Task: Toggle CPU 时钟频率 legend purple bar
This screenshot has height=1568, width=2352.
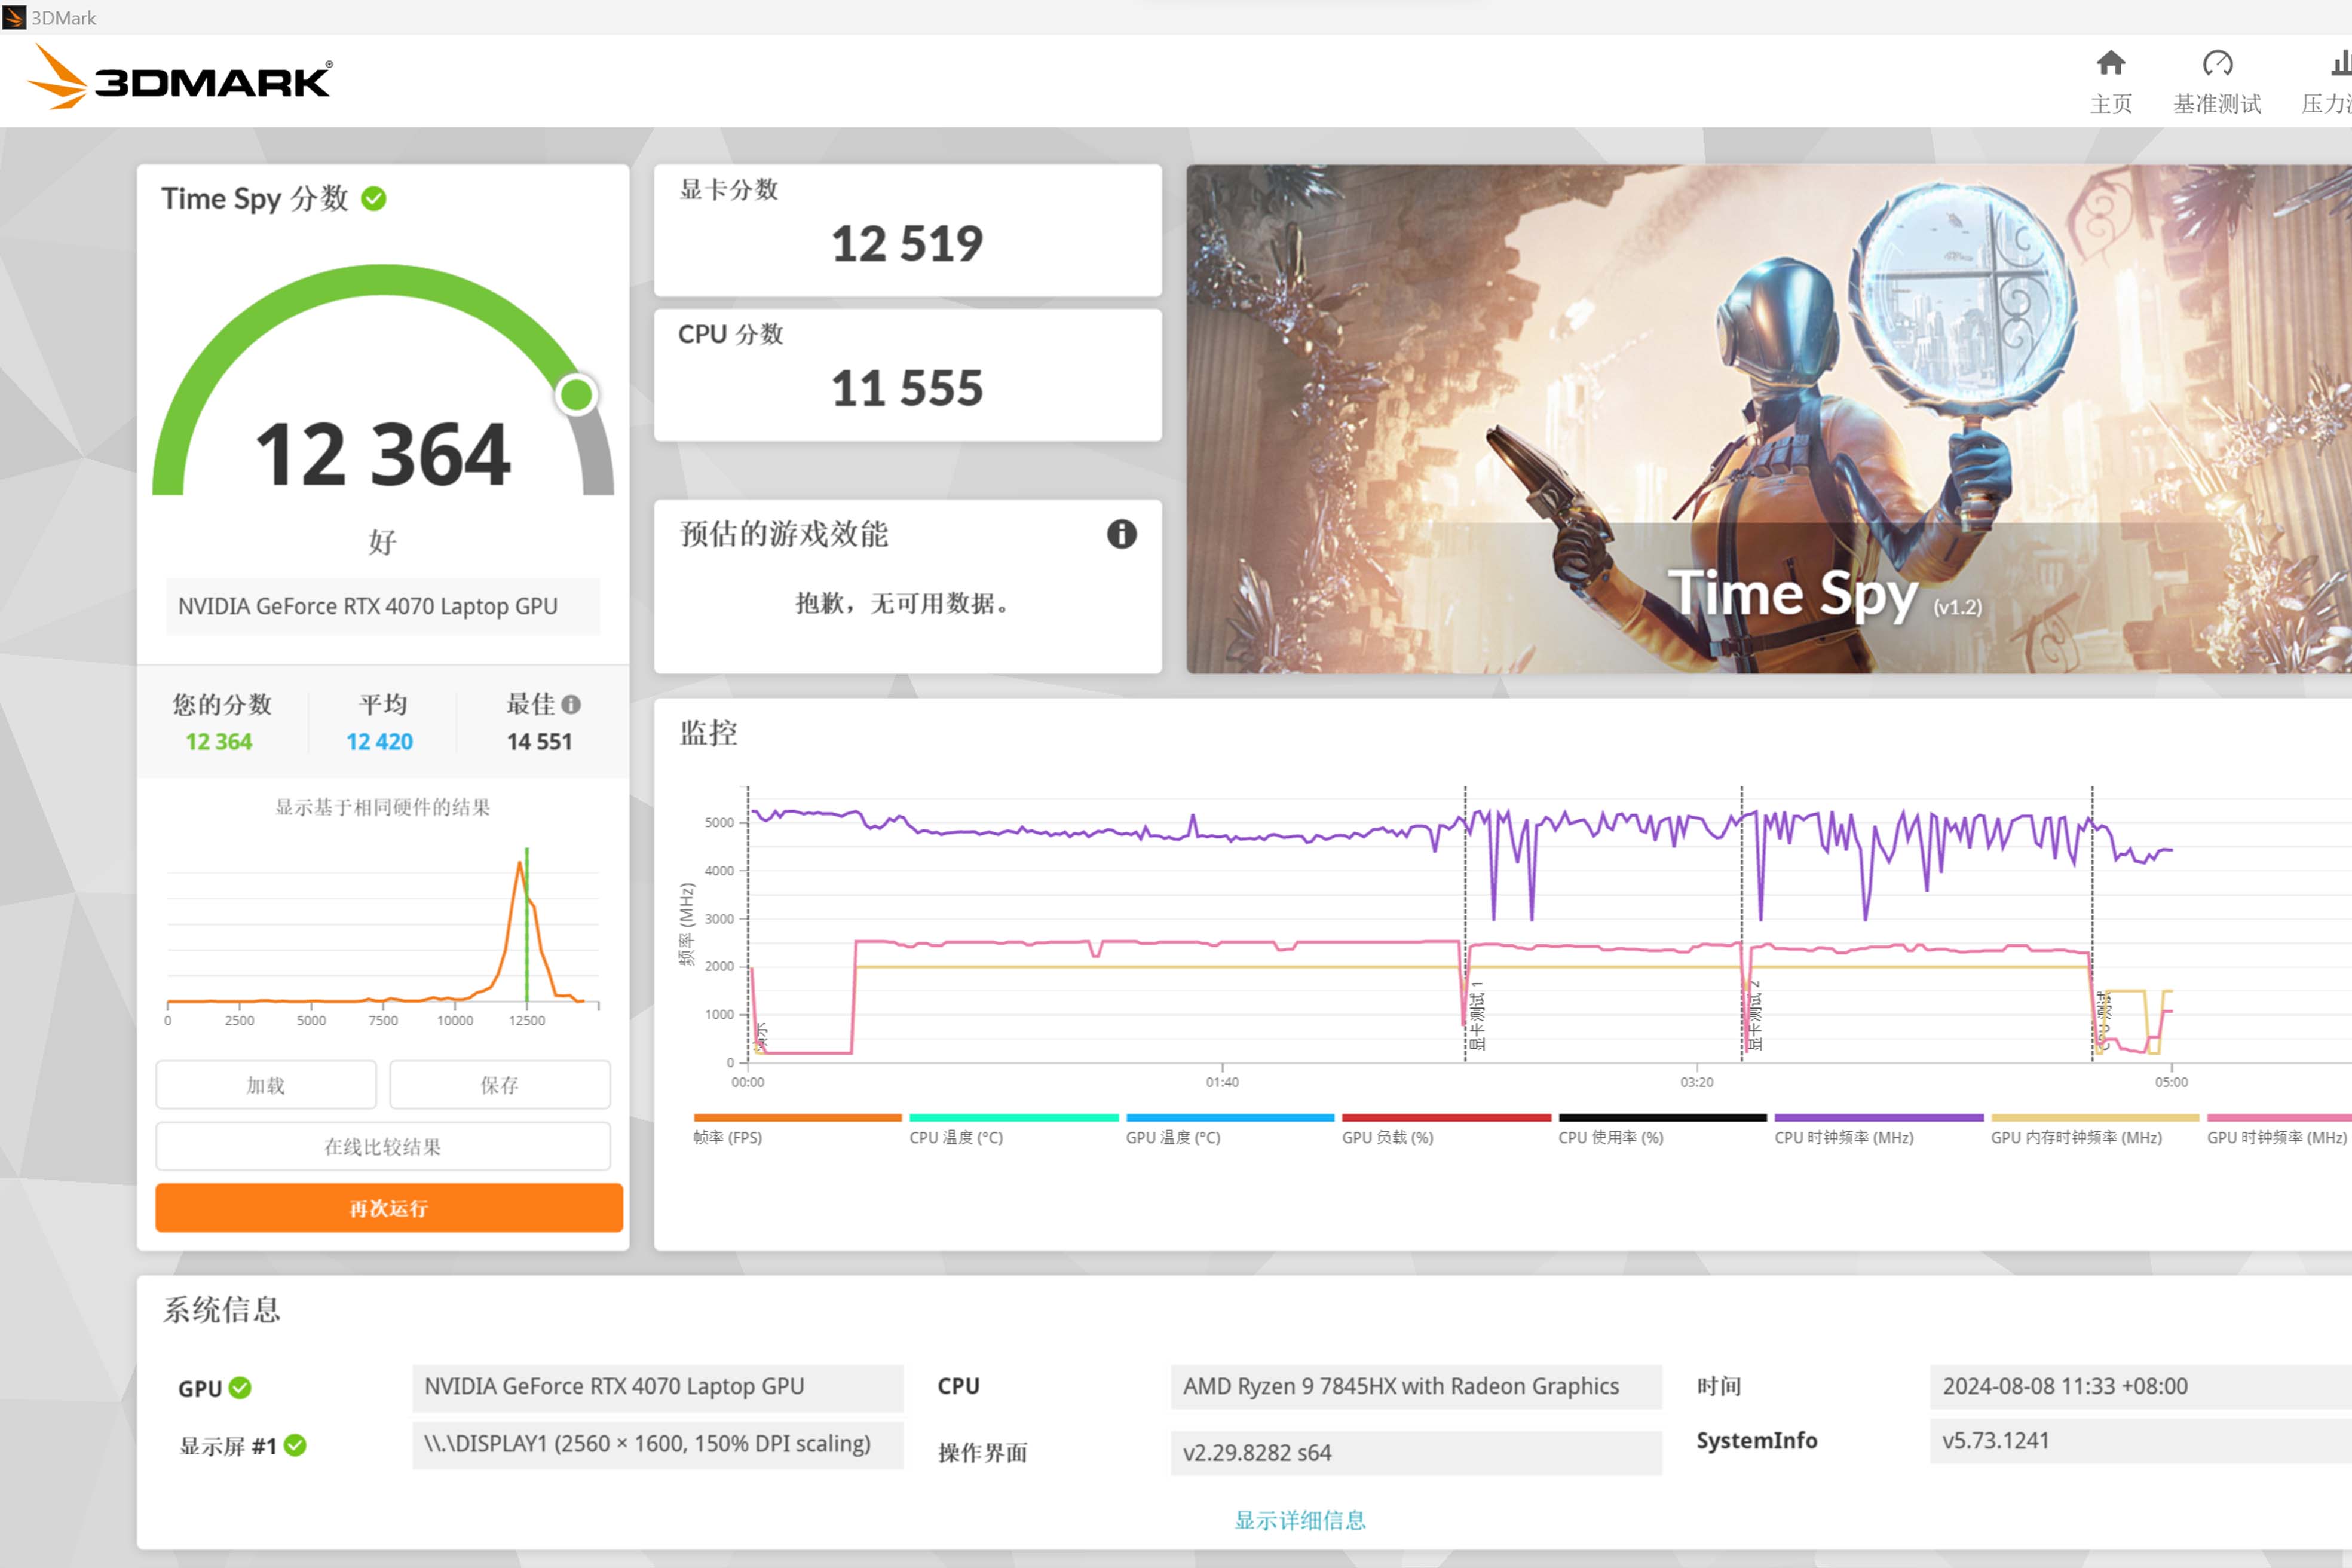Action: 1879,1118
